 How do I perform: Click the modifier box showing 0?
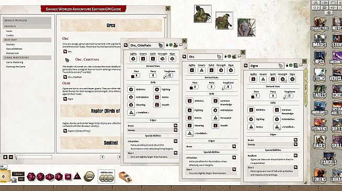4,176
